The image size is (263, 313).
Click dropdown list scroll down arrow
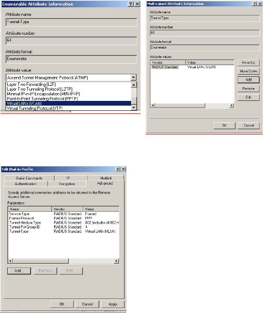[x=134, y=108]
